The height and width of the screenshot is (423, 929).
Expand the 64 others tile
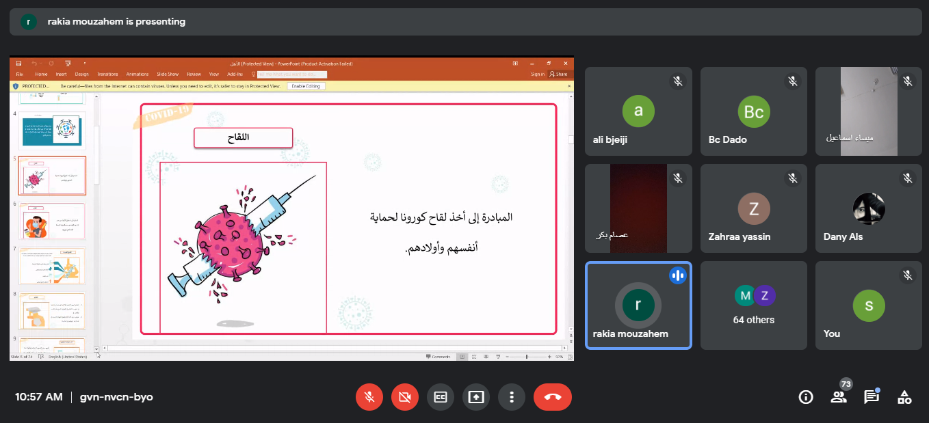pyautogui.click(x=753, y=305)
